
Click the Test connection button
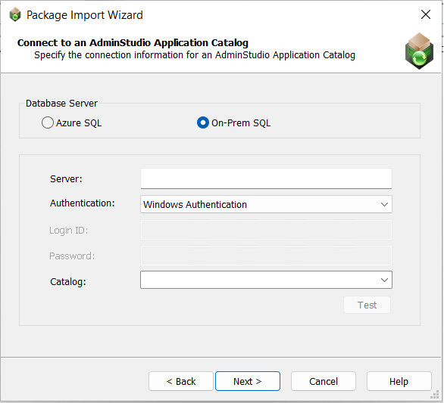(x=367, y=305)
